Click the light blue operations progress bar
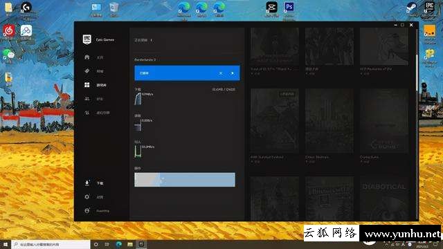This screenshot has width=443, height=249. point(185,180)
